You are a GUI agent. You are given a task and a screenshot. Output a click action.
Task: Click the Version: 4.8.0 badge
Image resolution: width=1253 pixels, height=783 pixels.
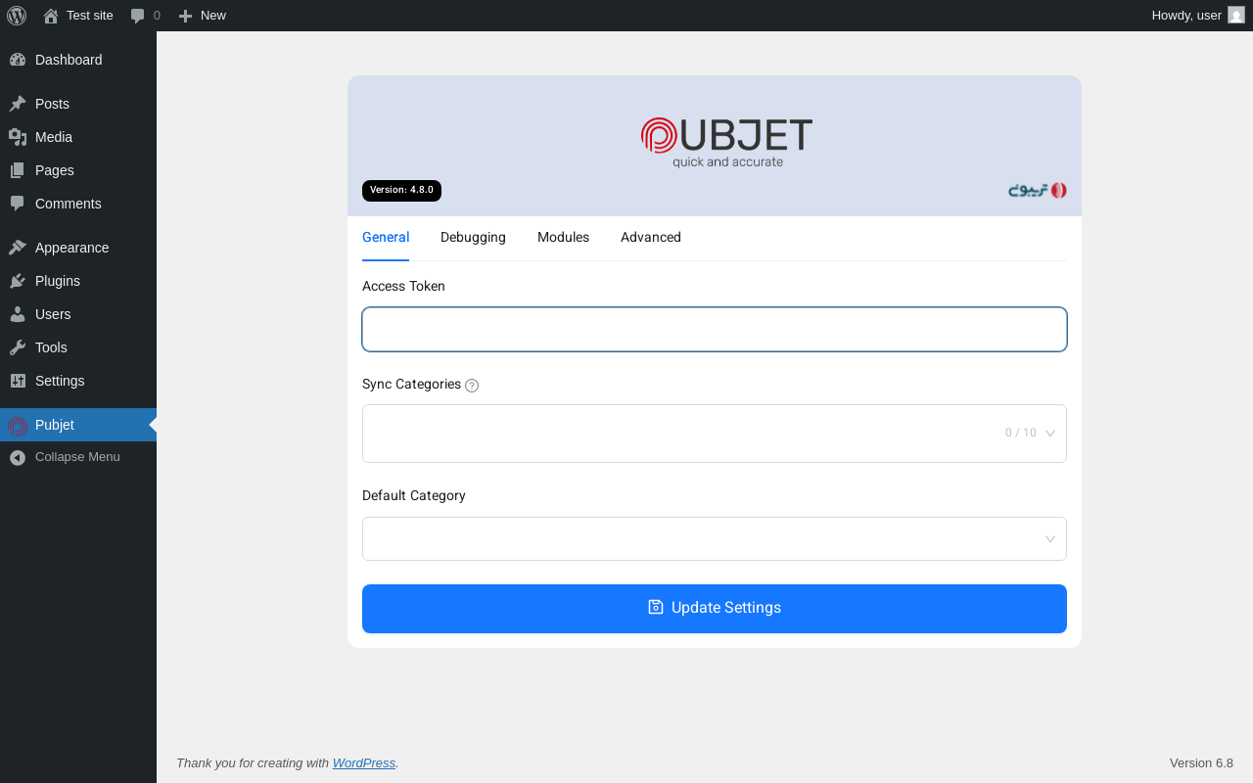click(401, 191)
